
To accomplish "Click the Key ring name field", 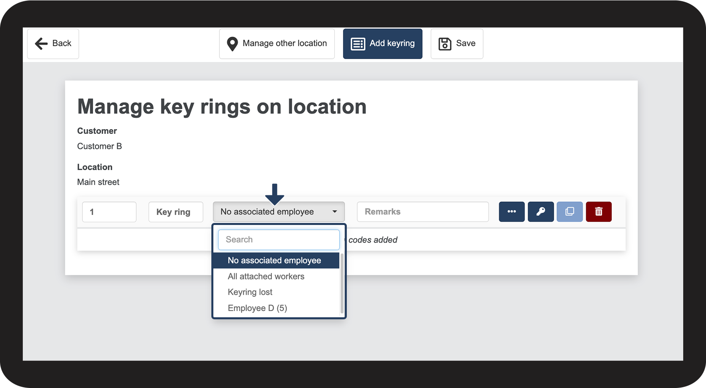I will (176, 212).
